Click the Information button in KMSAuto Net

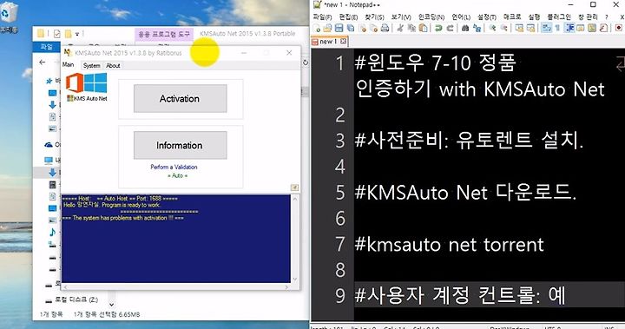pyautogui.click(x=181, y=145)
